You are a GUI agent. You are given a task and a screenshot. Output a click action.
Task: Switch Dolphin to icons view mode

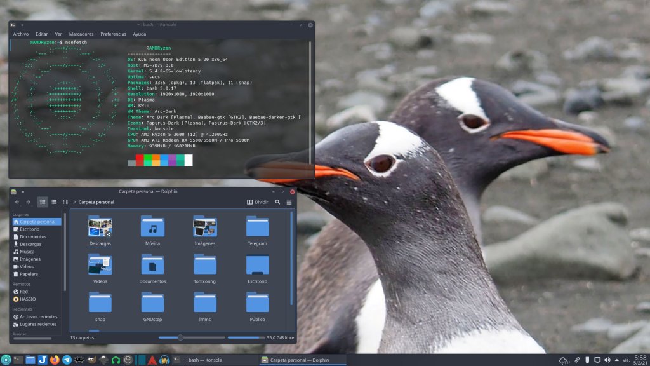(43, 202)
